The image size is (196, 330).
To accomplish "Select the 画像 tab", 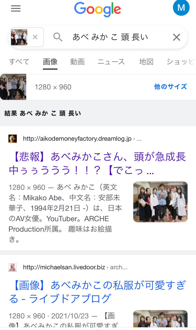I will (x=50, y=62).
